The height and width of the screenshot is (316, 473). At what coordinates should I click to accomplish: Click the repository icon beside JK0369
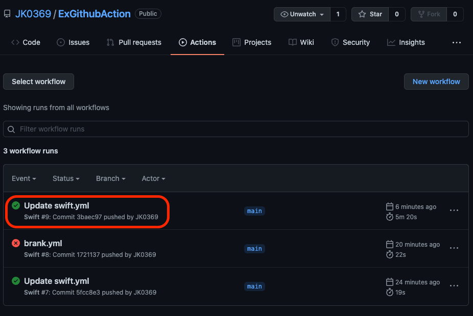click(x=7, y=14)
